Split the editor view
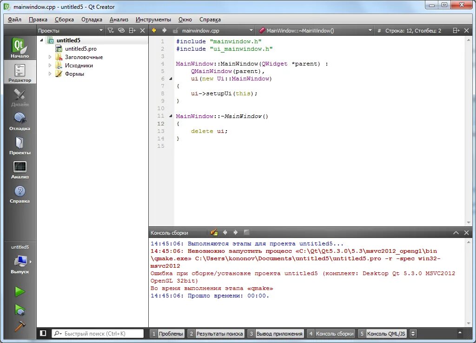The height and width of the screenshot is (343, 476). (x=456, y=30)
